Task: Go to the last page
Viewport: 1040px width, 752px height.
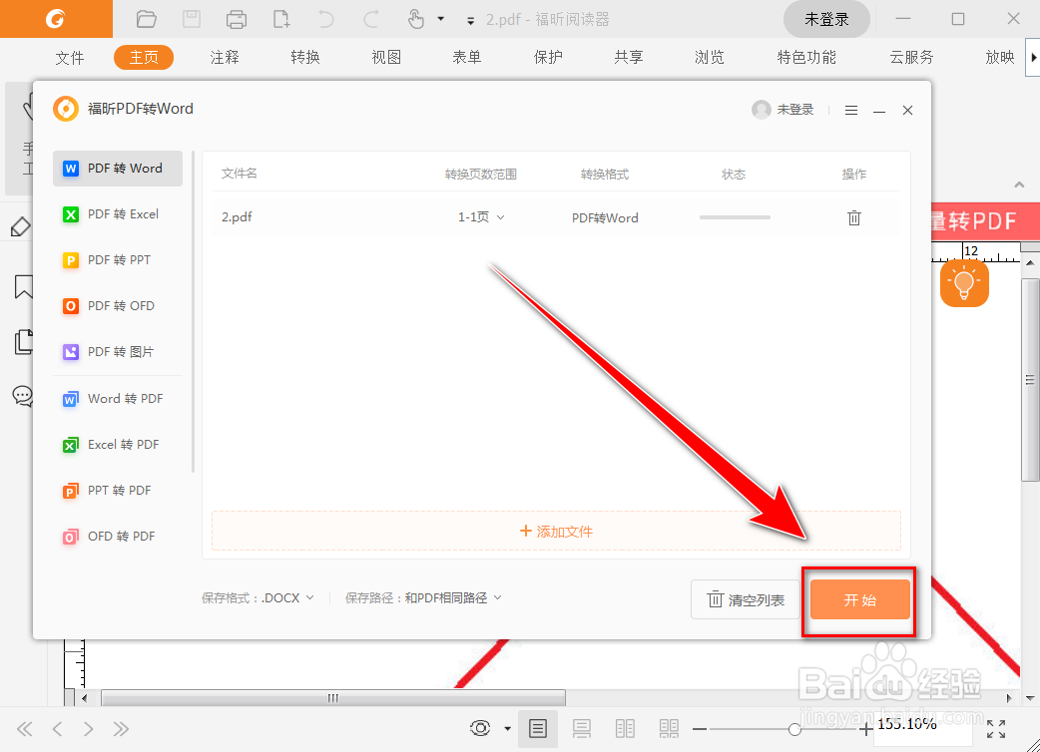Action: tap(121, 729)
